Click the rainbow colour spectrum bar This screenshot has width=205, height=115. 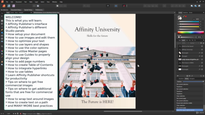(x=191, y=33)
